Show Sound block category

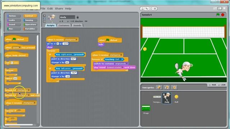click(x=14, y=24)
